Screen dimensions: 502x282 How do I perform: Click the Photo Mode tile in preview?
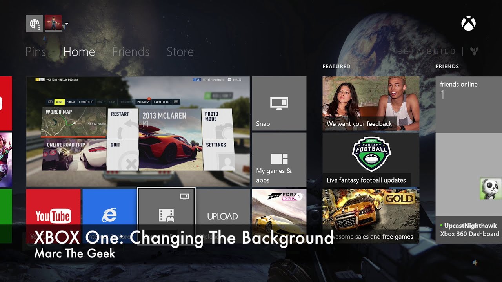218,124
